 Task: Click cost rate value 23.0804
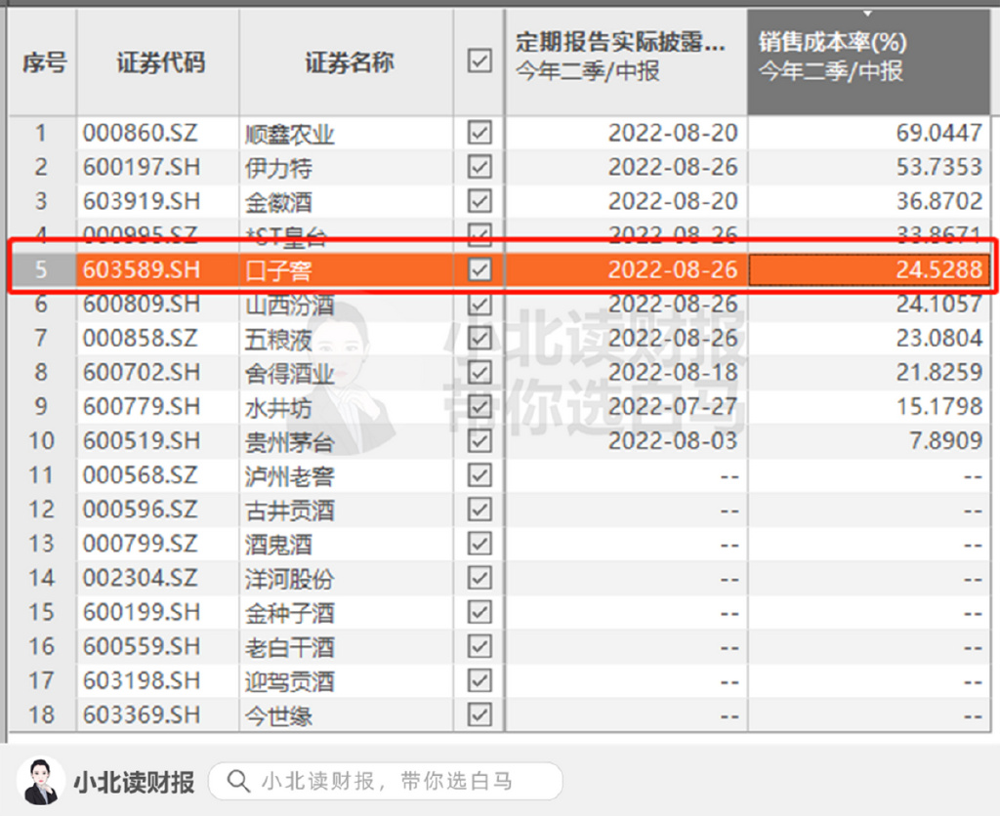[x=938, y=339]
